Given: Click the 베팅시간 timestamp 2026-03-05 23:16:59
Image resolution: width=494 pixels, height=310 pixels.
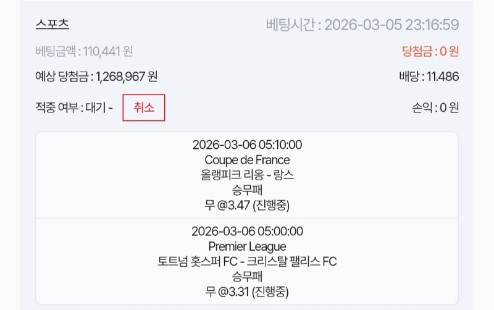Looking at the screenshot, I should tap(391, 25).
